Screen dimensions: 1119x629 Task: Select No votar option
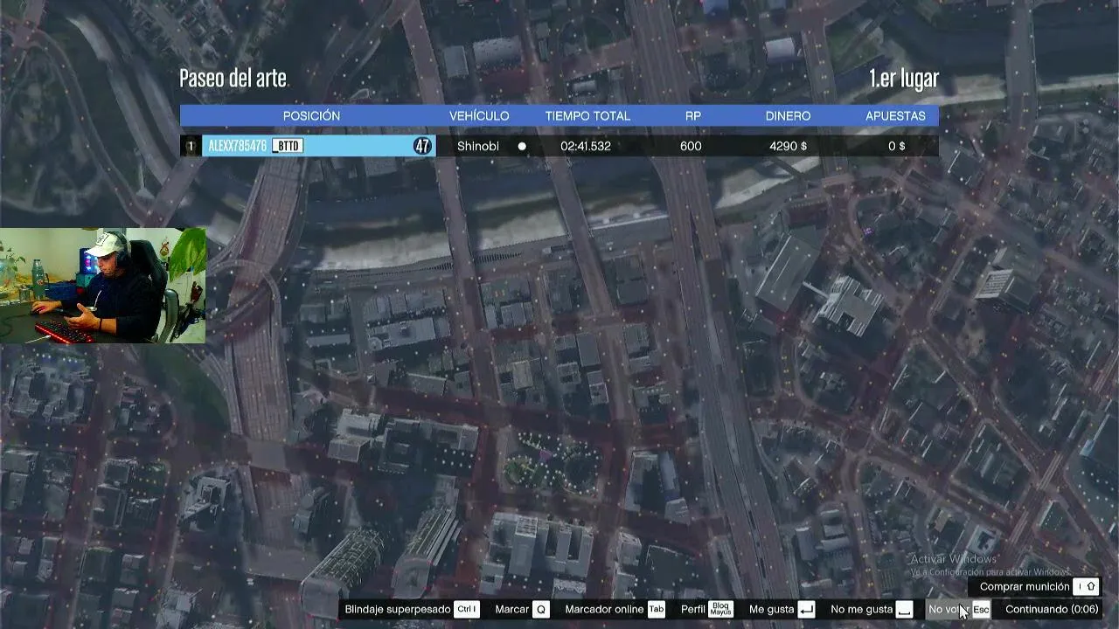coord(948,610)
